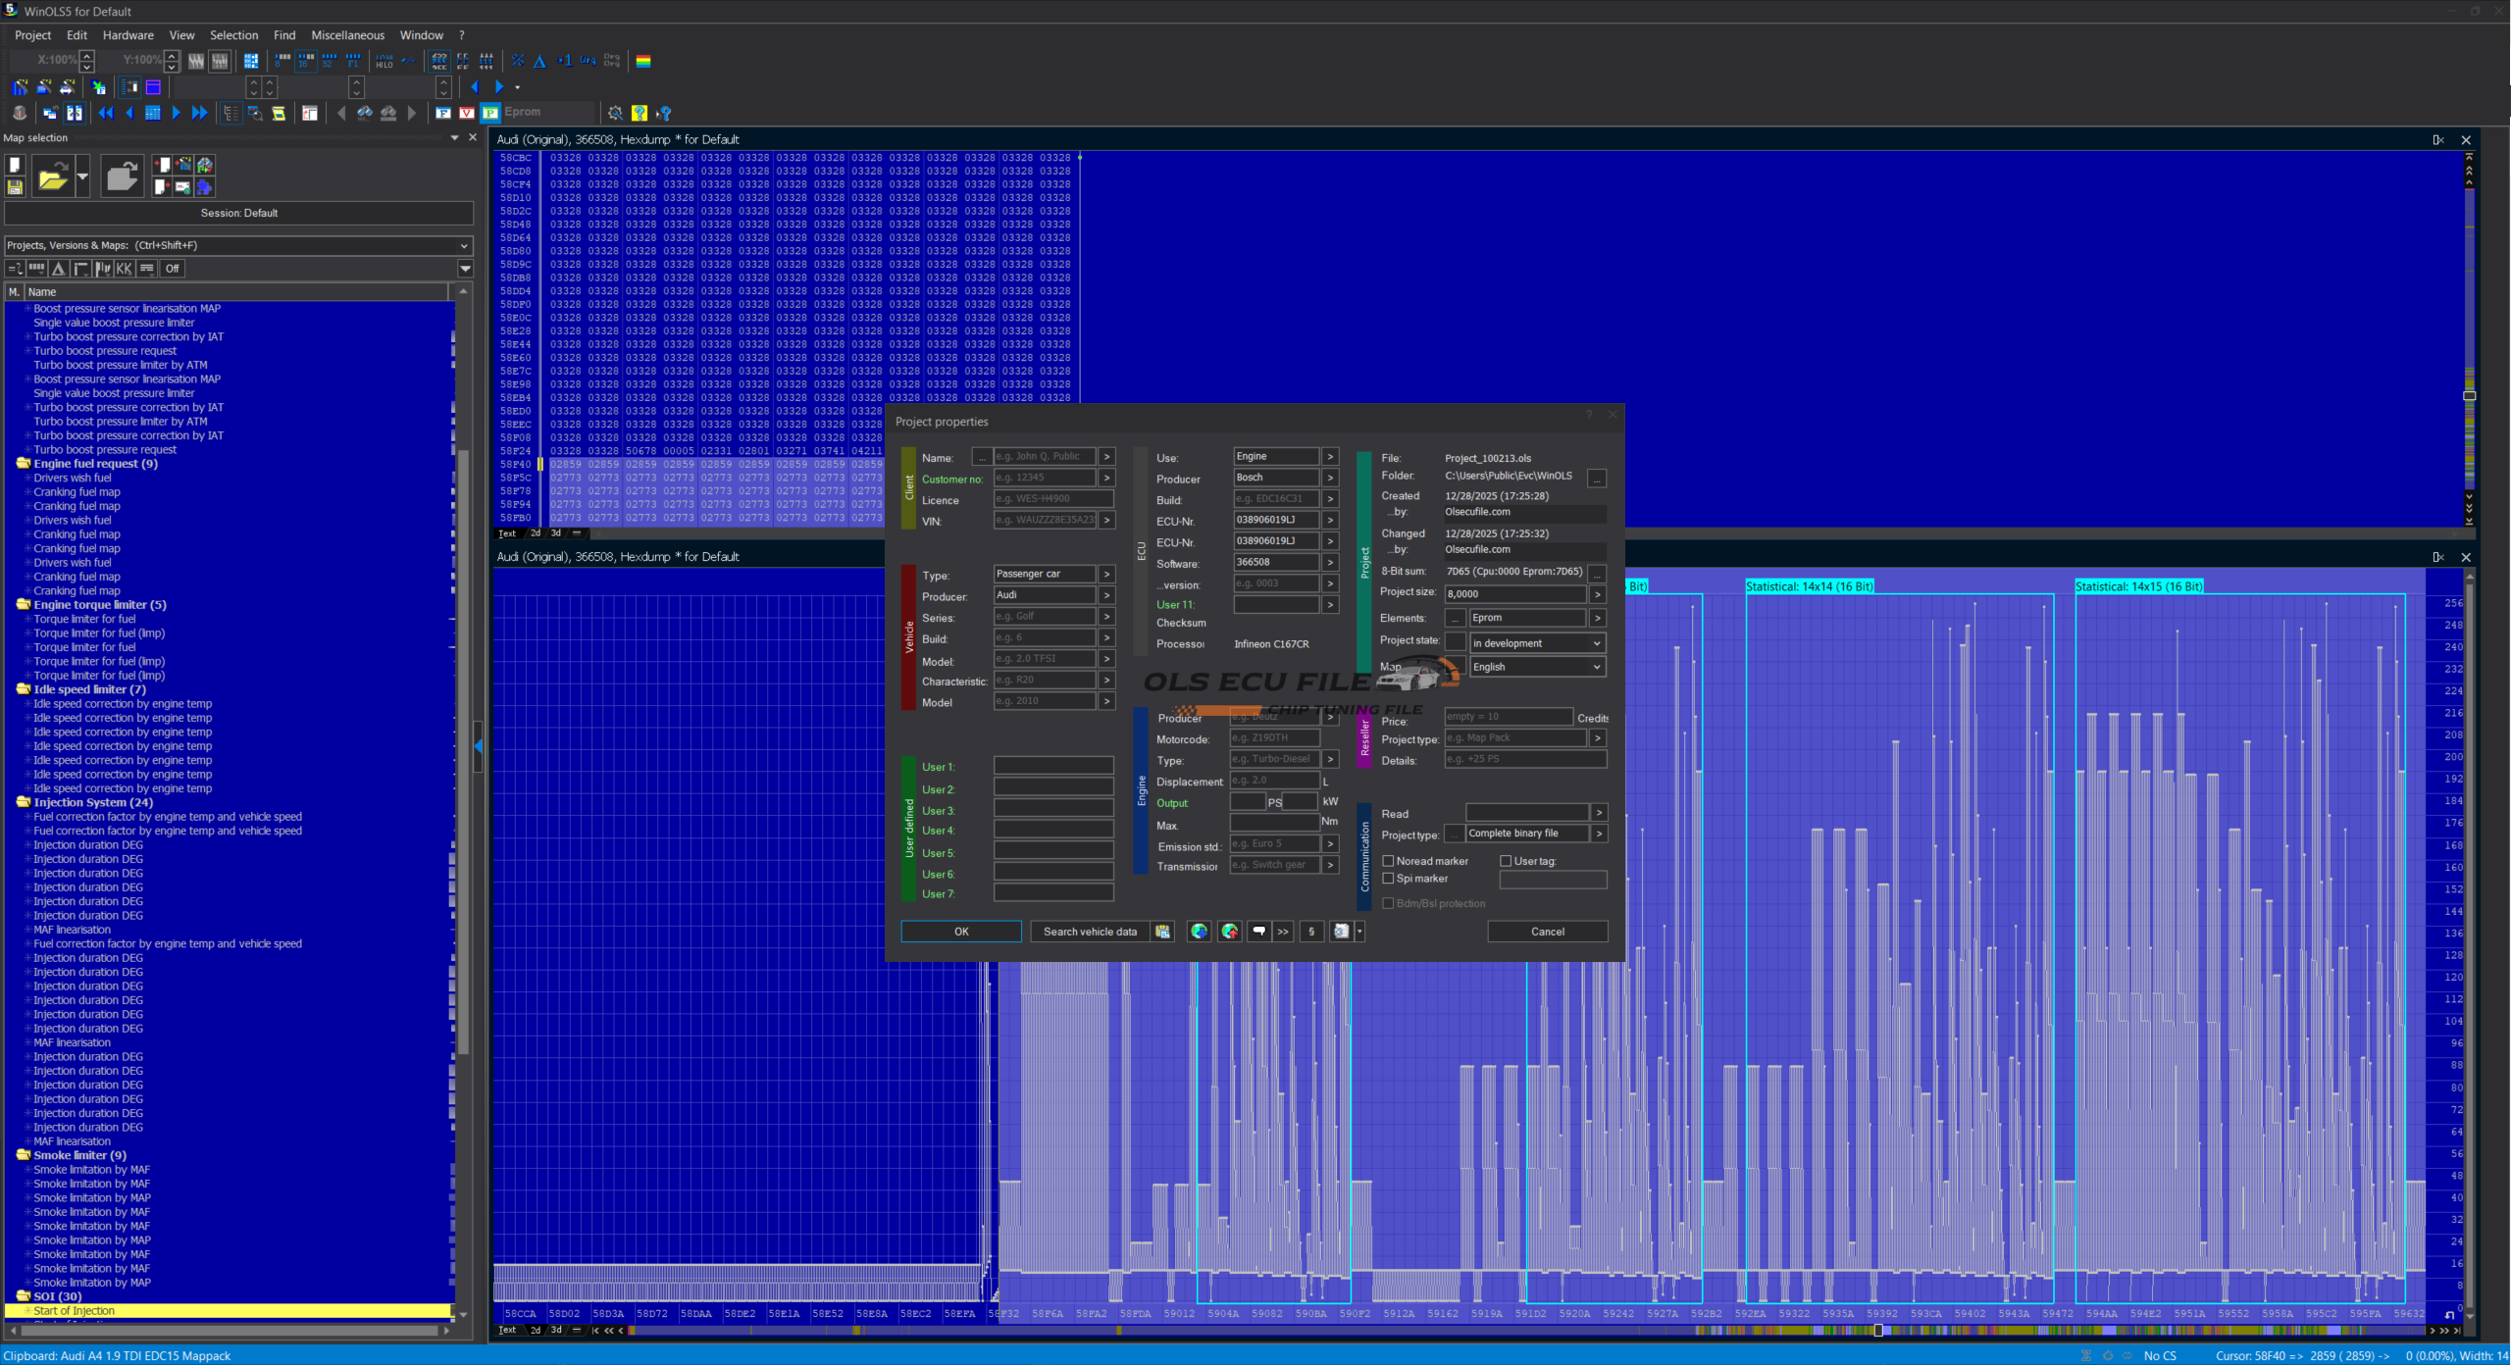The image size is (2511, 1365).
Task: Check the Spi marker checkbox
Action: [x=1388, y=879]
